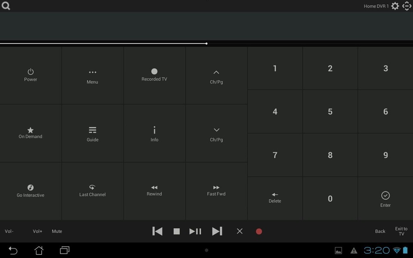The image size is (413, 258).
Task: Open Recorded TV
Action: pos(154,75)
